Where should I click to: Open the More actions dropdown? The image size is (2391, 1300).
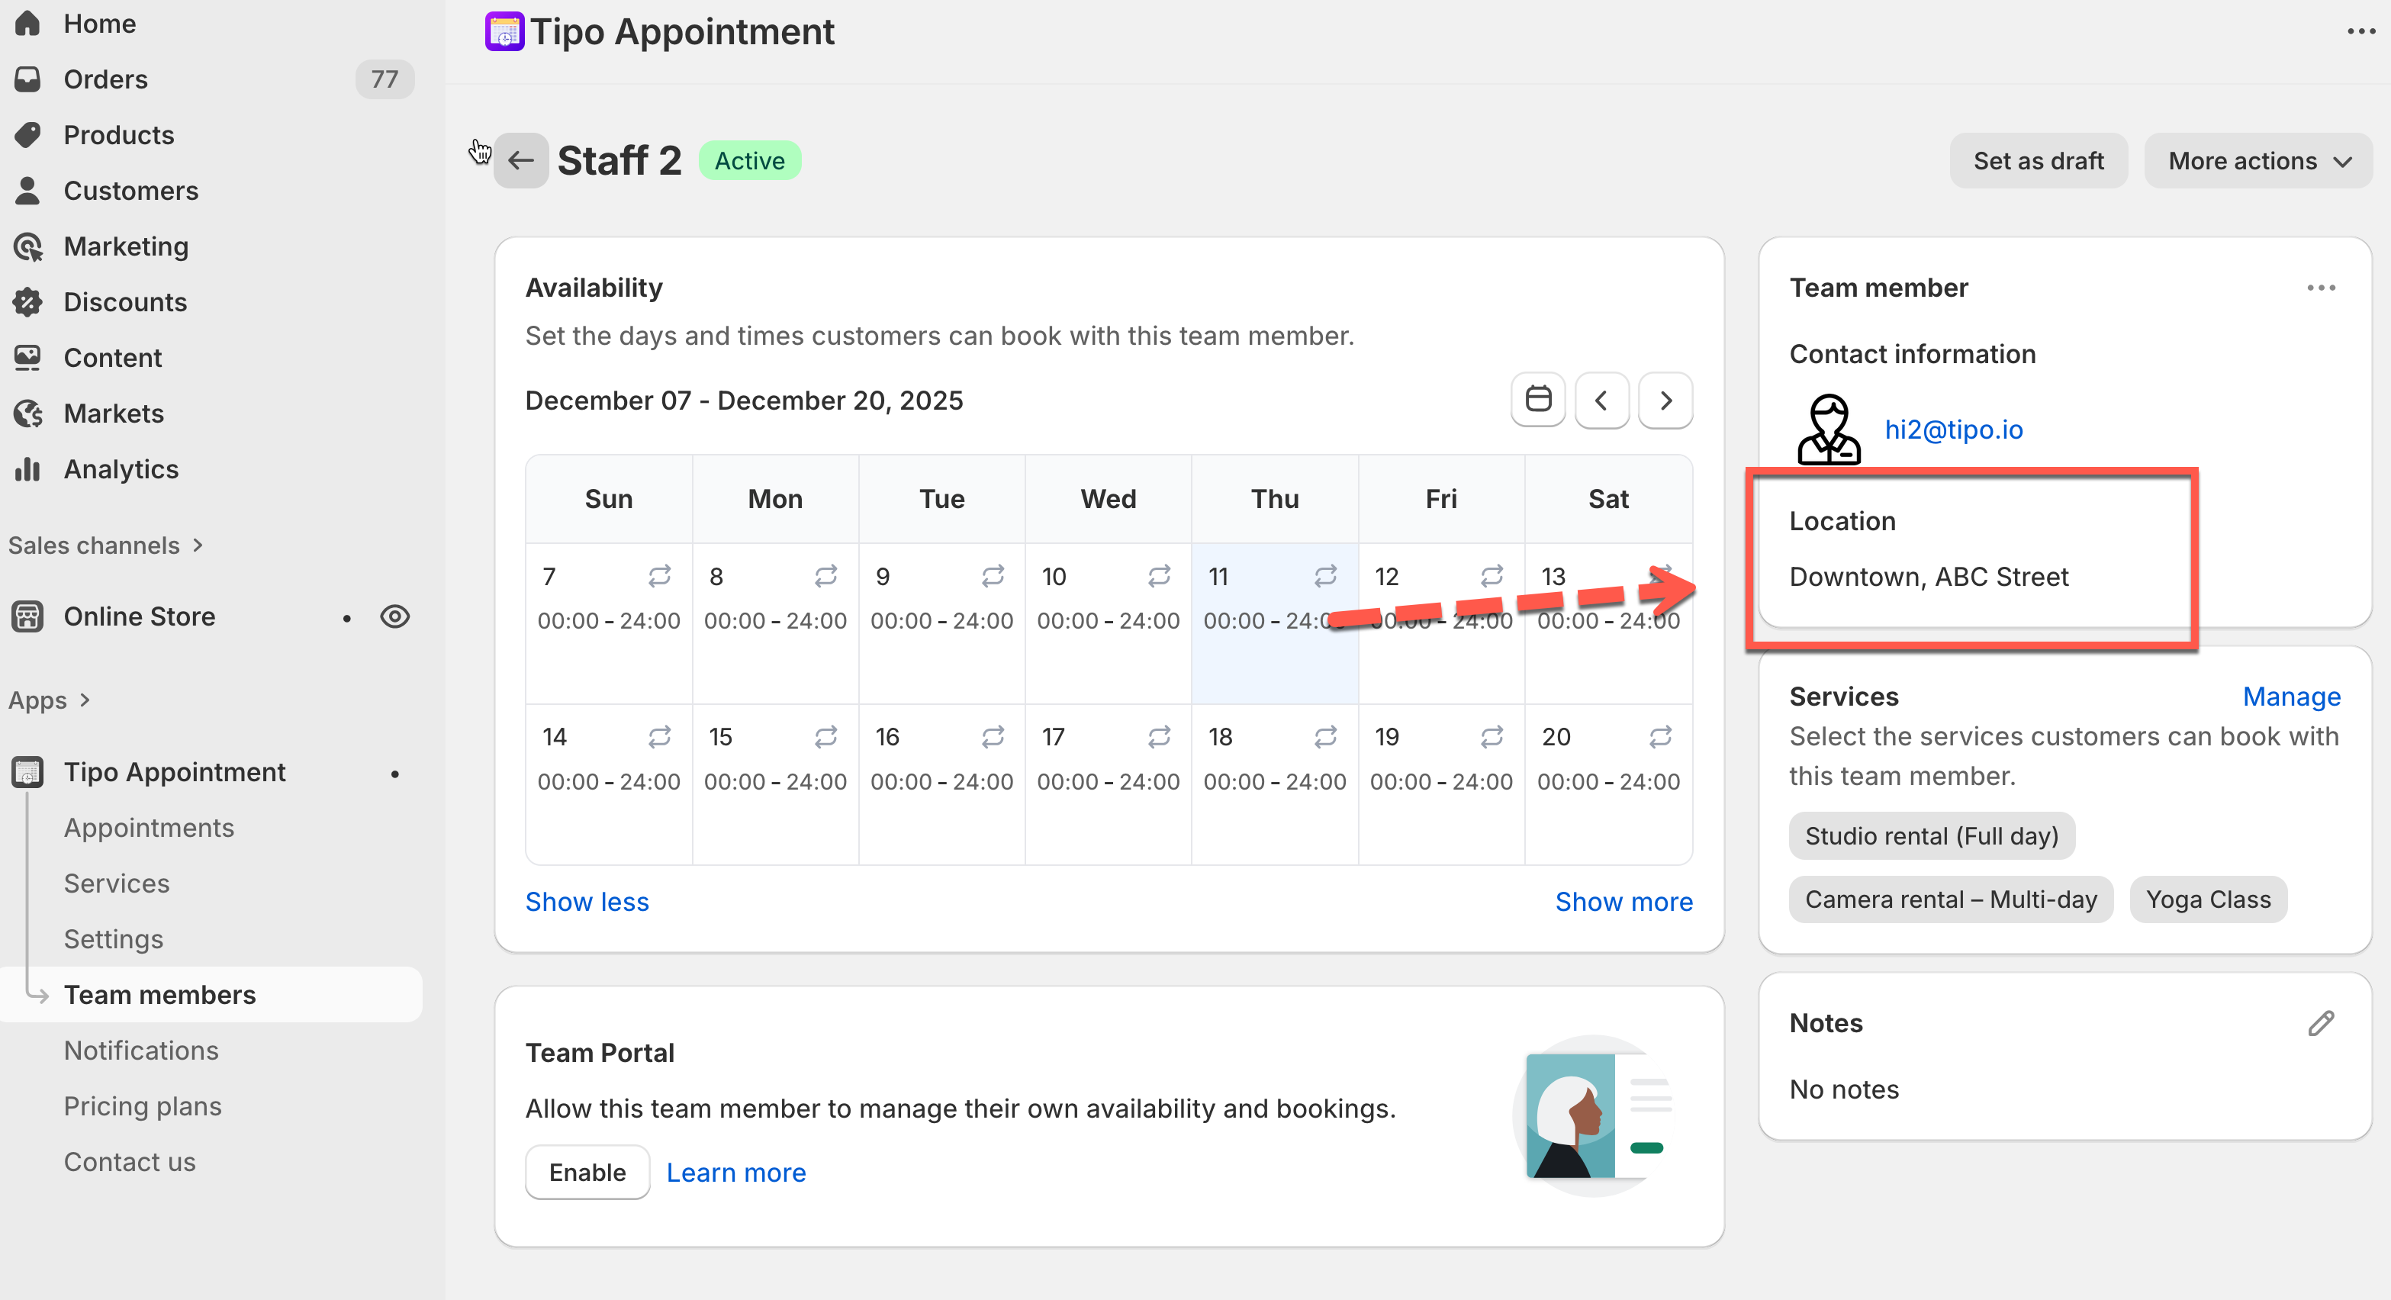click(x=2257, y=160)
